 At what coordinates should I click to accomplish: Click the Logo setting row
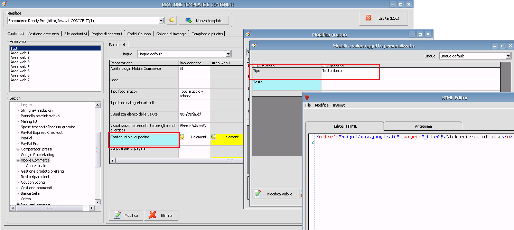pos(144,82)
